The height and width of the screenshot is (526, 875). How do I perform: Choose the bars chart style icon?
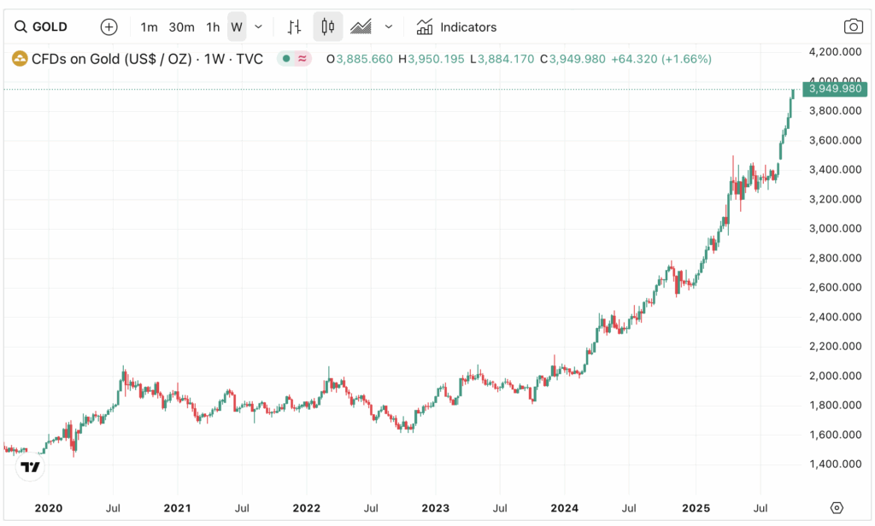294,26
